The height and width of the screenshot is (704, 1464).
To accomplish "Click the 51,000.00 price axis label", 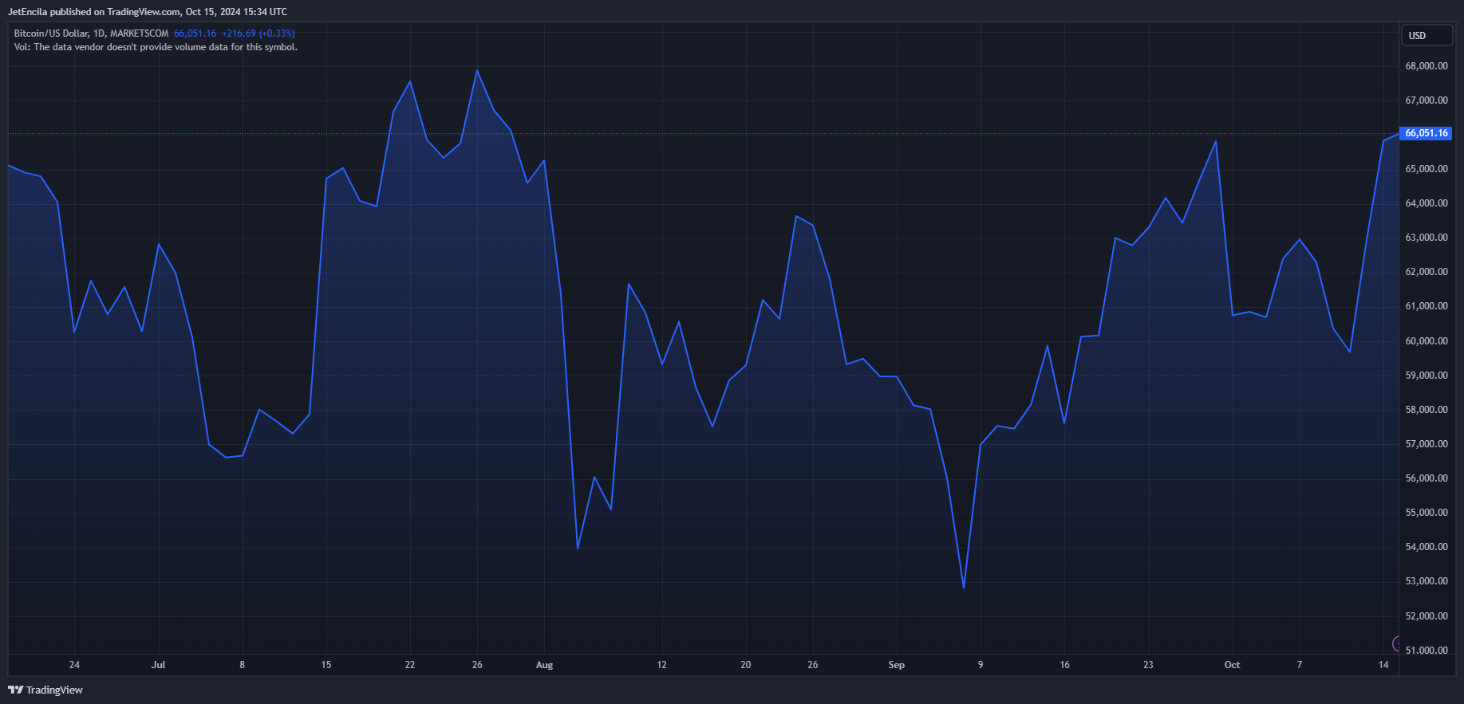I will (1426, 651).
